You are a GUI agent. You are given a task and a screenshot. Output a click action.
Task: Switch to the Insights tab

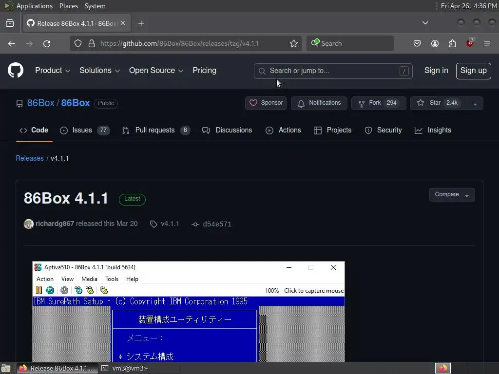tap(433, 131)
